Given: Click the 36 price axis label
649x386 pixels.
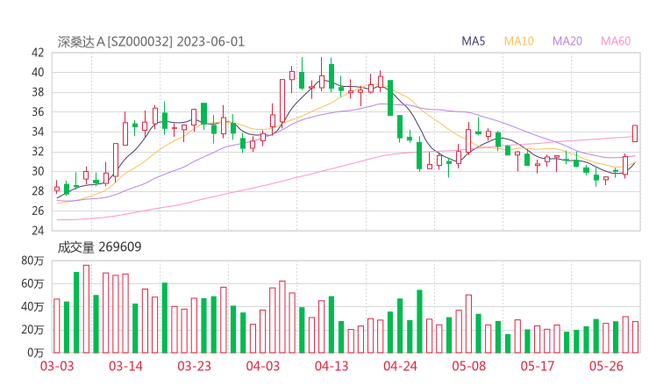Looking at the screenshot, I should pyautogui.click(x=38, y=111).
